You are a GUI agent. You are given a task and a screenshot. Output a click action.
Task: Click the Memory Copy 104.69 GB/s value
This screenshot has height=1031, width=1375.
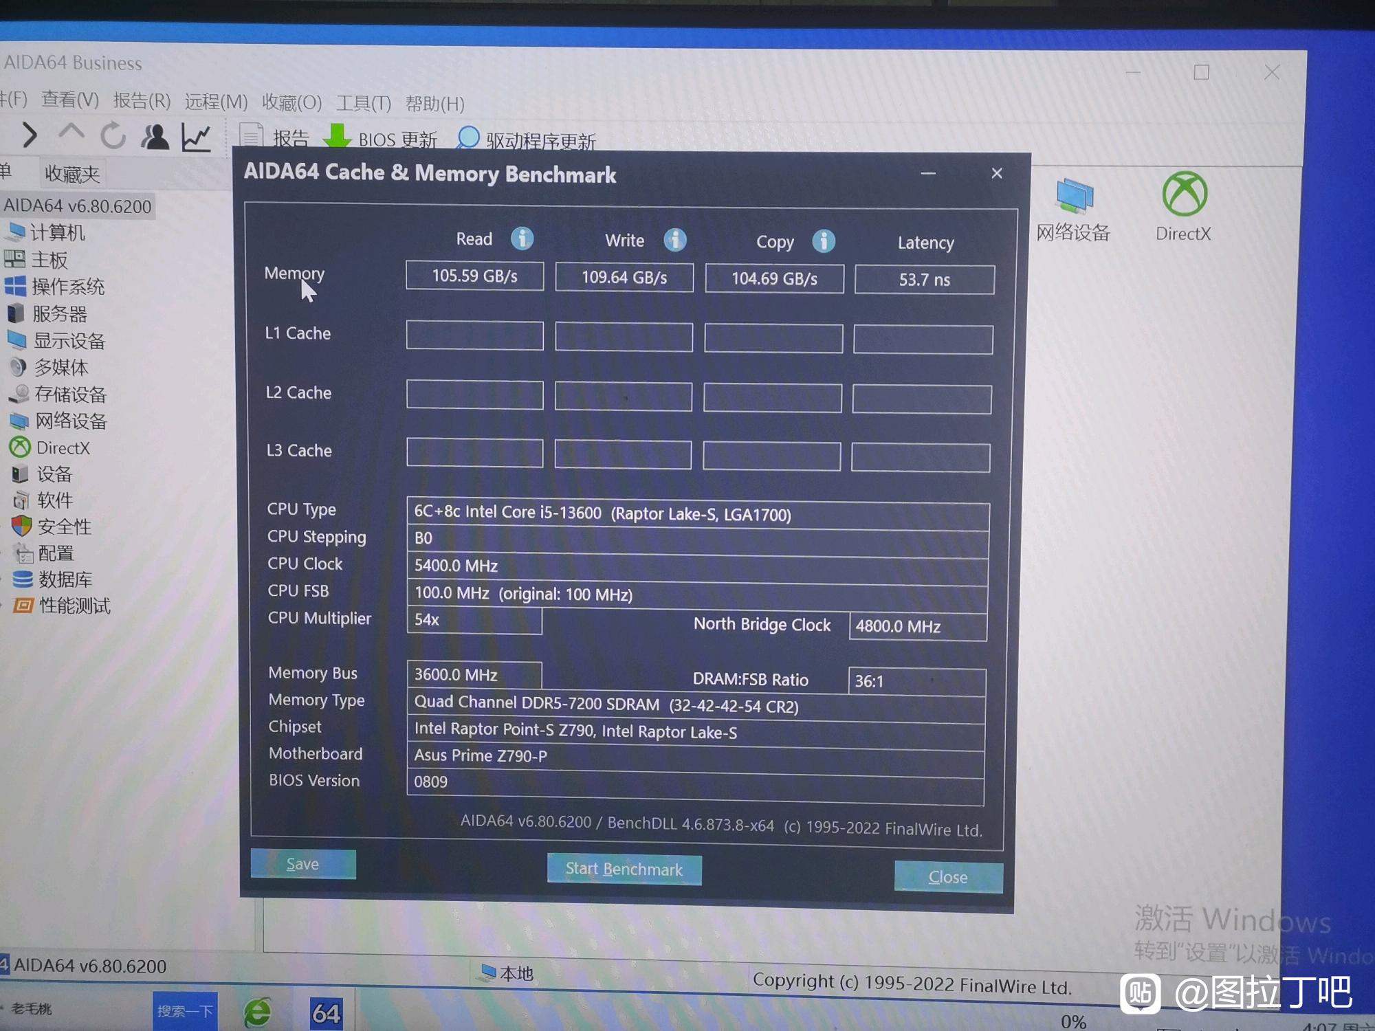[774, 278]
